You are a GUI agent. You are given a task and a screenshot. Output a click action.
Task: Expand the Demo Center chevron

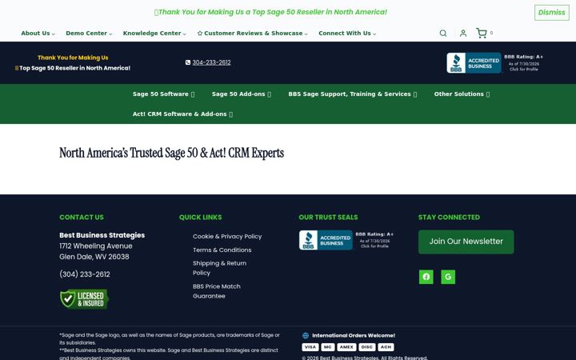pos(110,34)
